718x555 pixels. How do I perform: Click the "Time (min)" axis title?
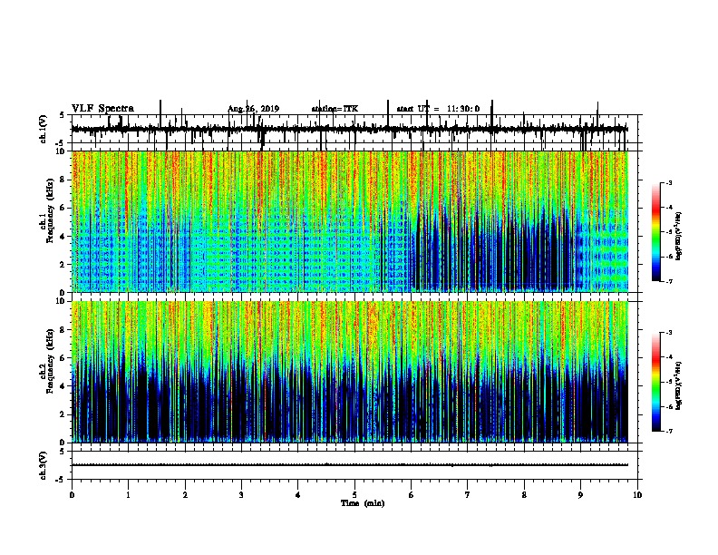pos(363,503)
